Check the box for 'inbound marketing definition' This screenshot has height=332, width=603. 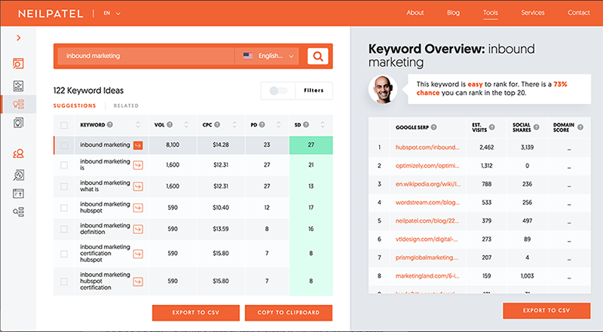coord(64,230)
